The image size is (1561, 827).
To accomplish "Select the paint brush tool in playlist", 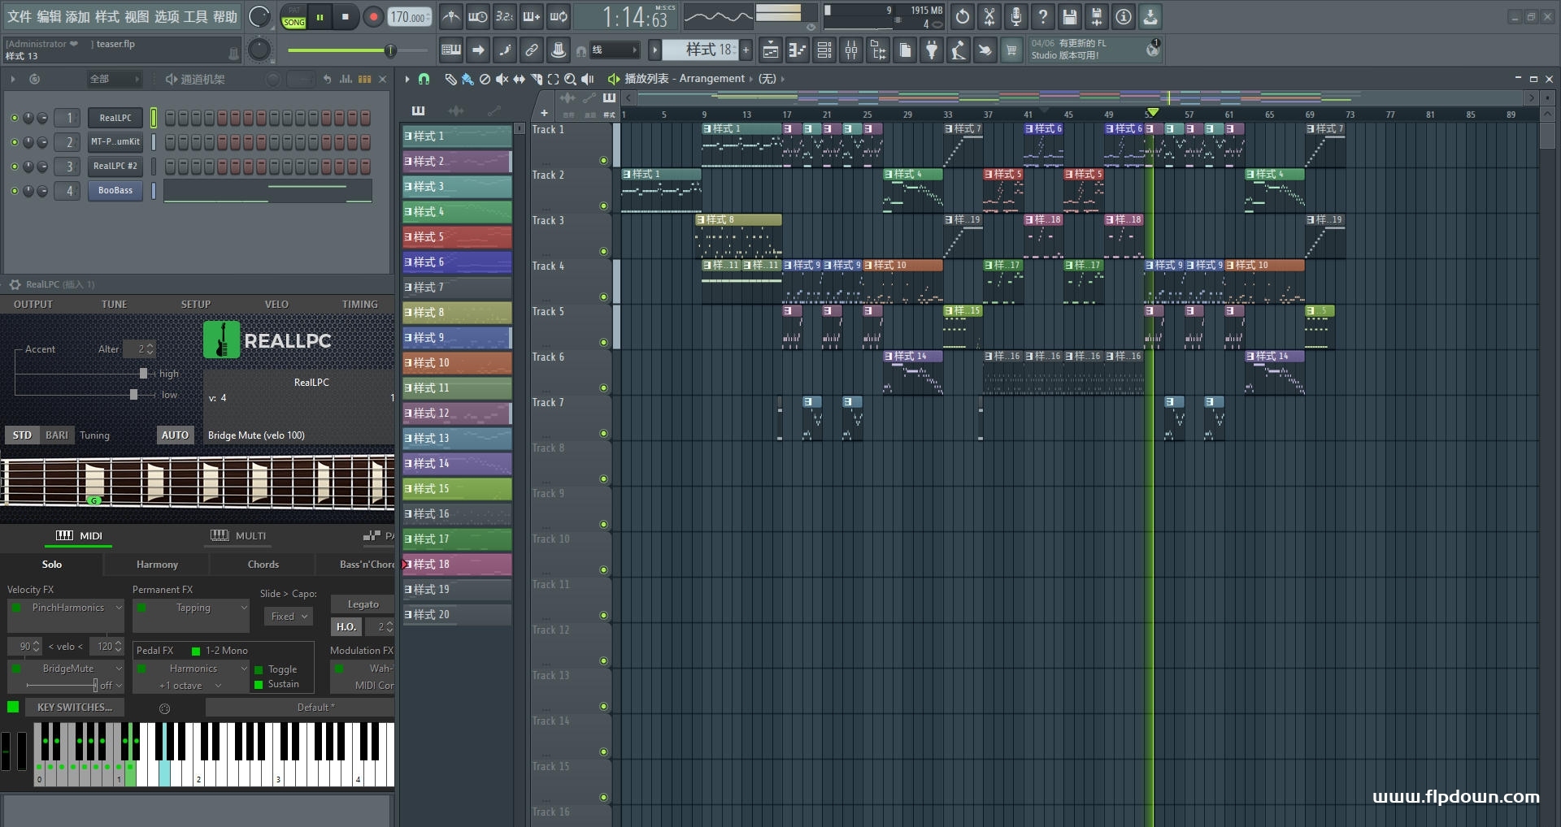I will click(x=467, y=79).
